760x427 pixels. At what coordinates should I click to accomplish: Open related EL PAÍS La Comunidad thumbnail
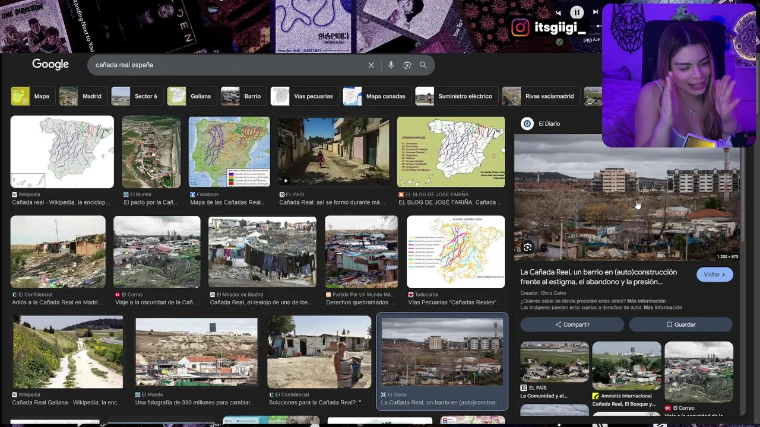tap(555, 362)
